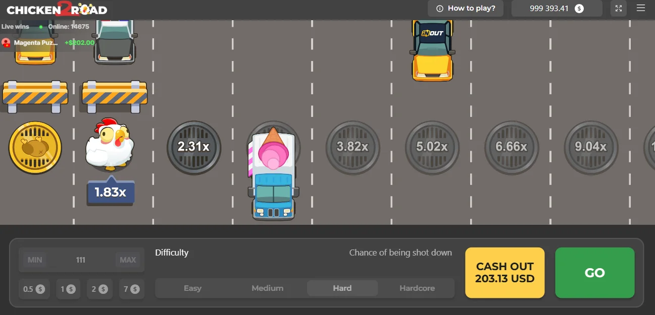
Task: Click the golden roasted chicken coin
Action: pos(35,148)
